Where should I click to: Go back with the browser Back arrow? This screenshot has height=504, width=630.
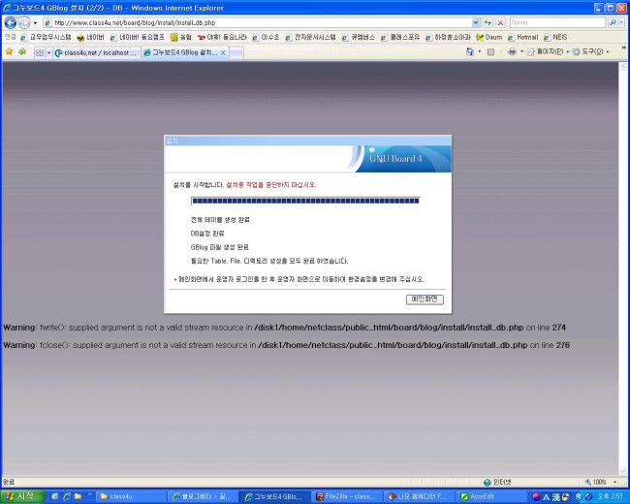[x=11, y=22]
